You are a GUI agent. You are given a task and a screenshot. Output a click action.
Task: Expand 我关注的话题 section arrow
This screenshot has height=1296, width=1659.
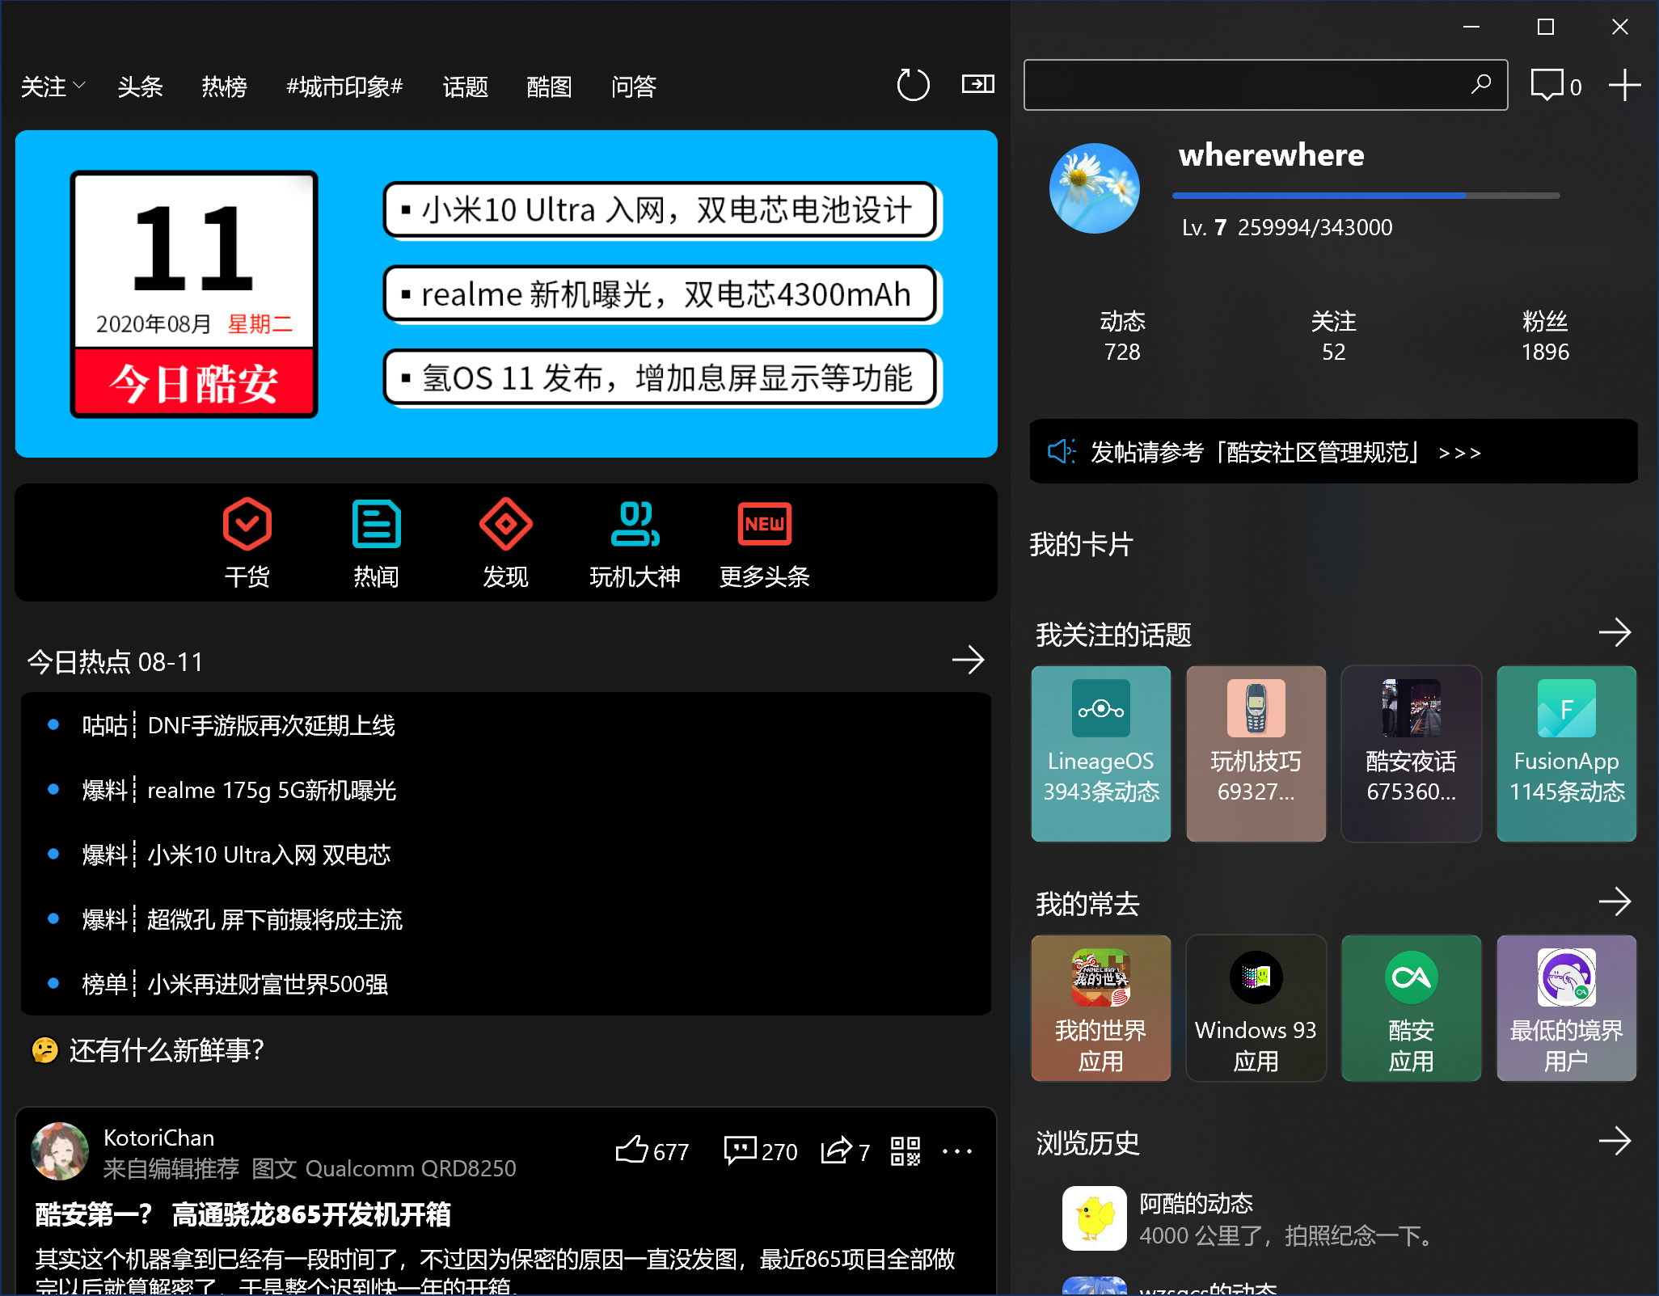[x=1615, y=632]
